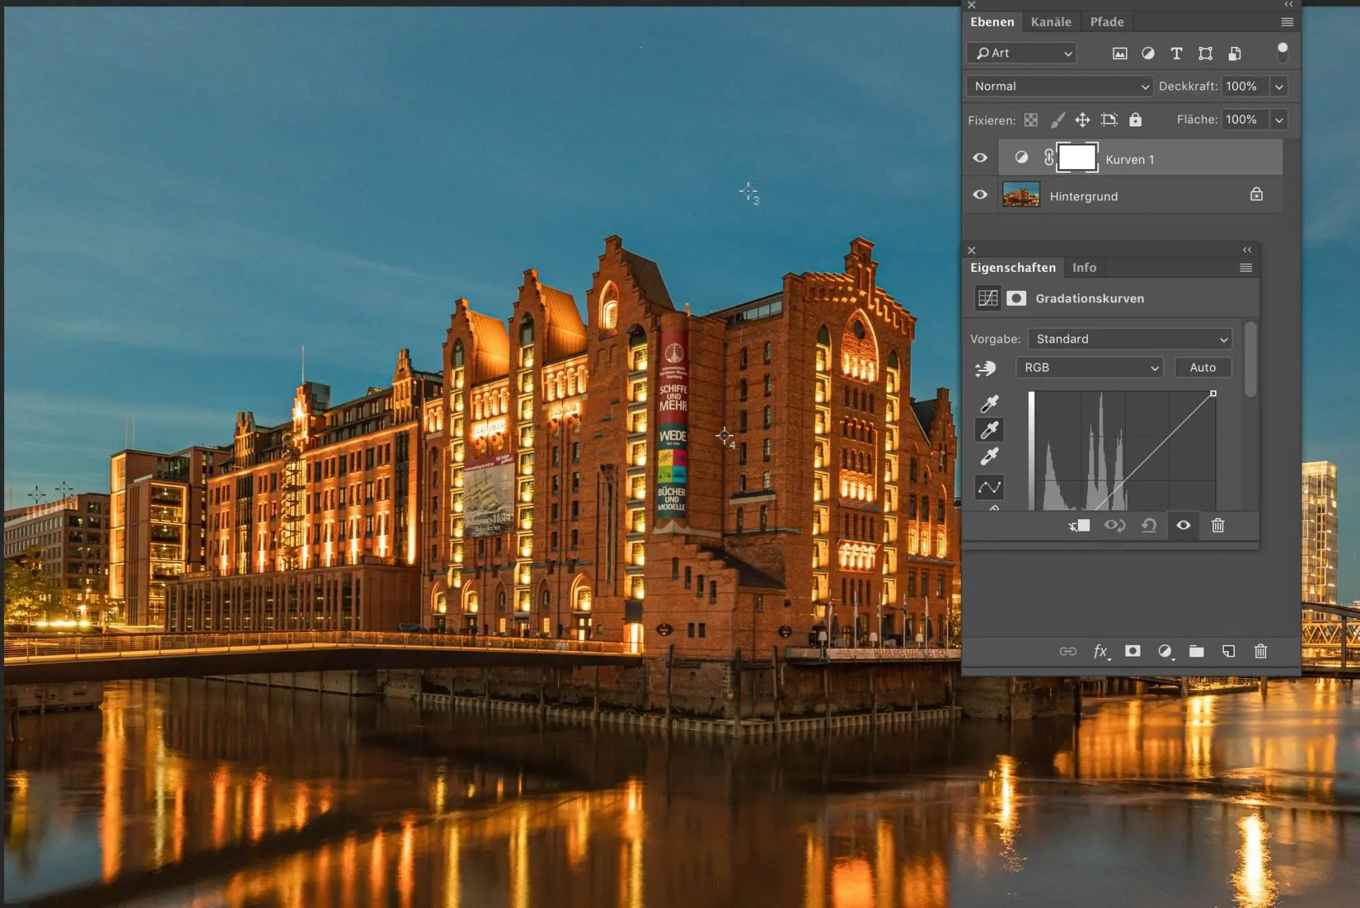
Task: Reset adjustment to defaults icon
Action: click(x=1149, y=525)
